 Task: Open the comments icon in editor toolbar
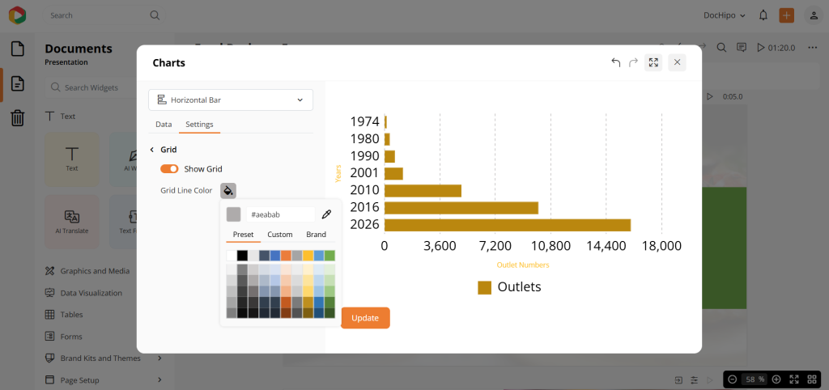tap(742, 48)
